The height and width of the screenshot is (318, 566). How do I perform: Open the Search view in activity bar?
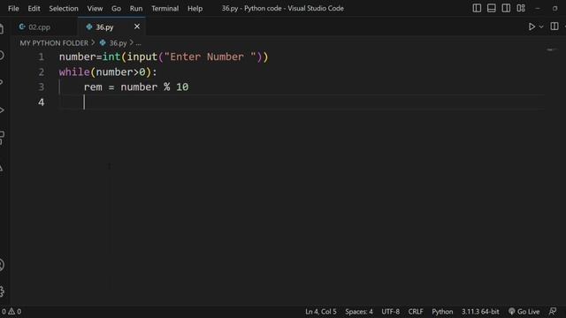pyautogui.click(x=2, y=55)
